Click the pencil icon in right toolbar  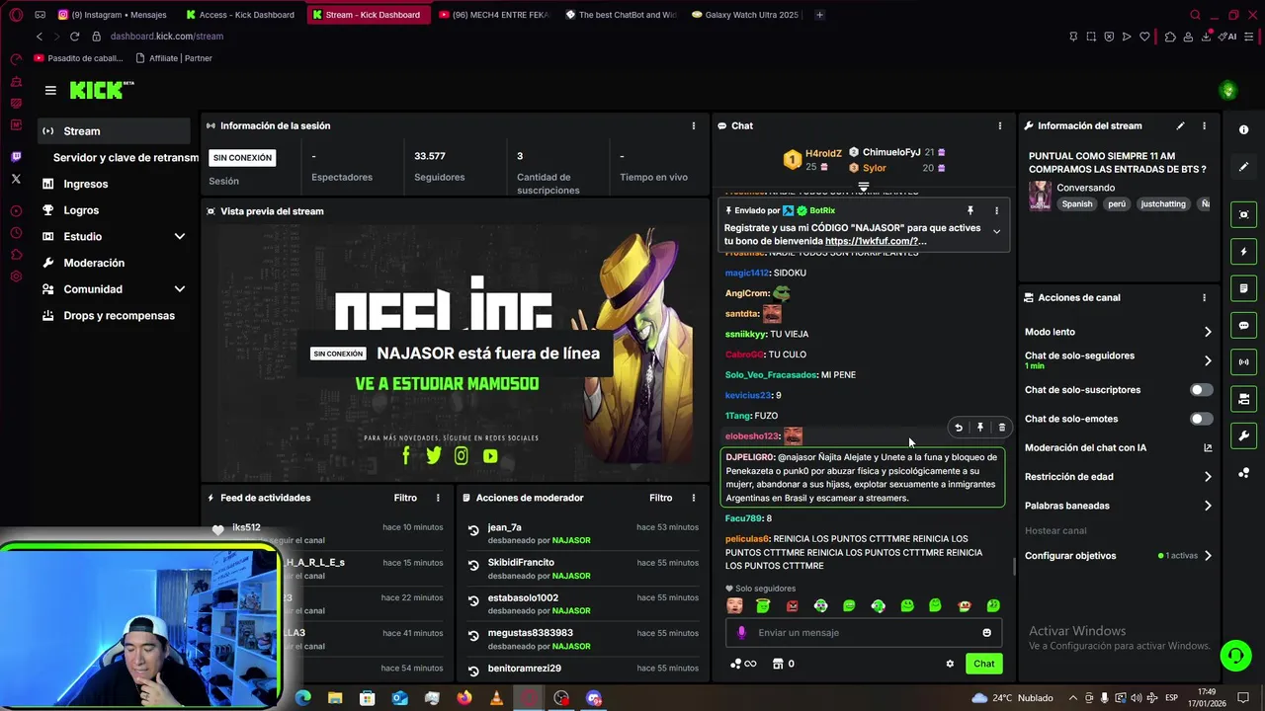click(x=1243, y=167)
